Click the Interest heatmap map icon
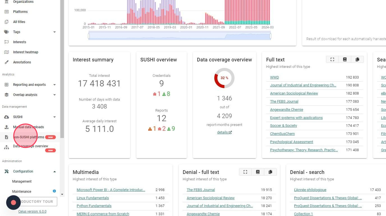386x216 pixels. (7, 52)
